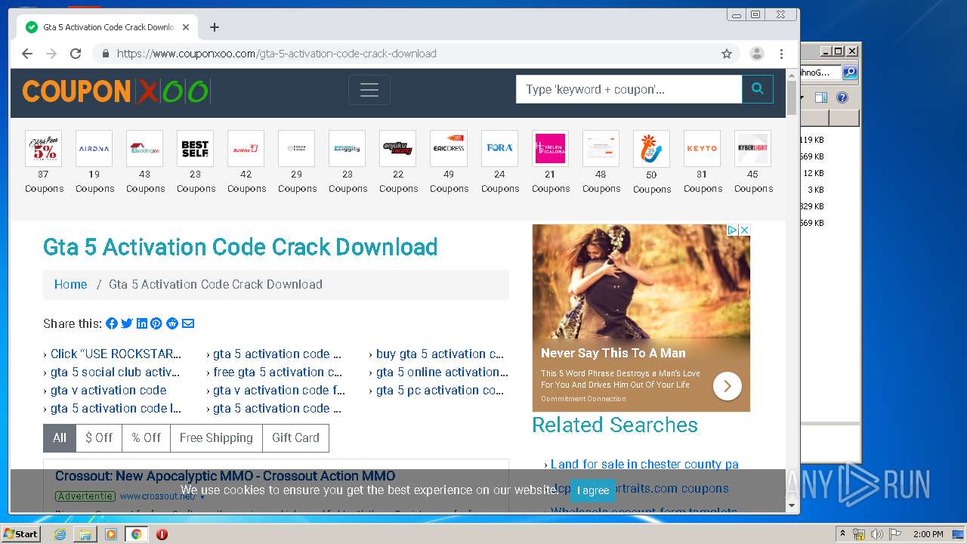
Task: Click the CouponXoo logo
Action: (116, 91)
